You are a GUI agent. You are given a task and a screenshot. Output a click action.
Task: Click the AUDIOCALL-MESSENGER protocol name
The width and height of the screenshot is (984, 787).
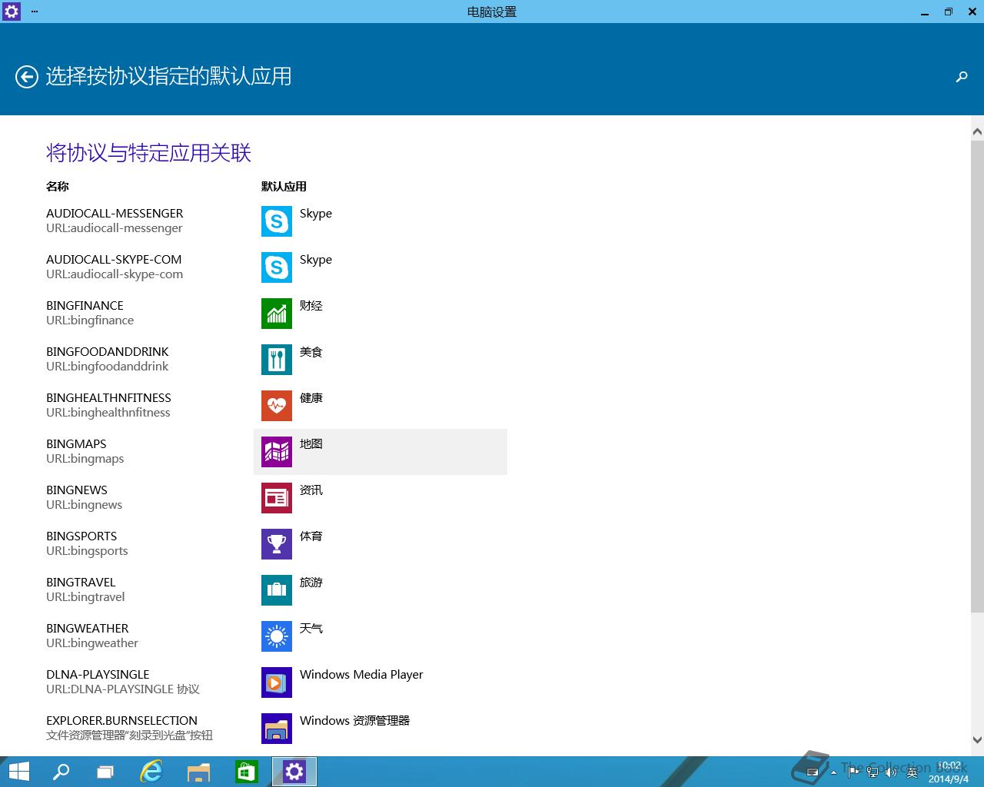pos(115,214)
